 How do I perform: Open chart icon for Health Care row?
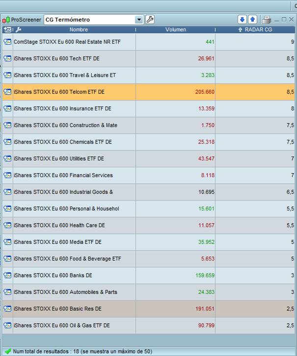(7, 225)
